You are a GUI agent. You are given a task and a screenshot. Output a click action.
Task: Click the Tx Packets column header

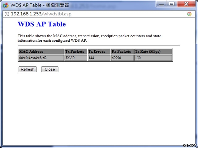click(x=76, y=51)
